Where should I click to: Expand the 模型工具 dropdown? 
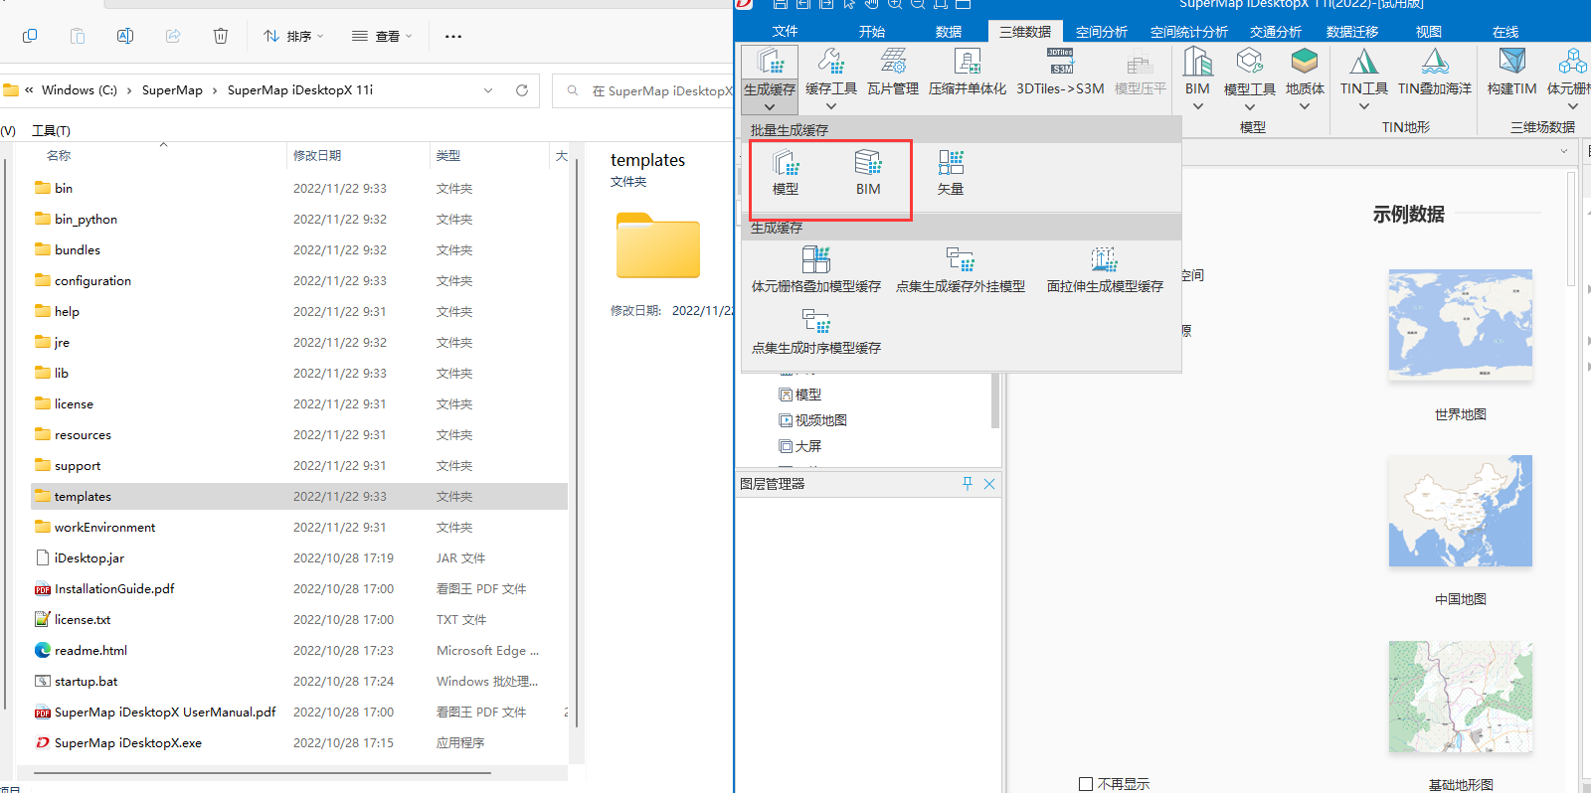(x=1250, y=106)
